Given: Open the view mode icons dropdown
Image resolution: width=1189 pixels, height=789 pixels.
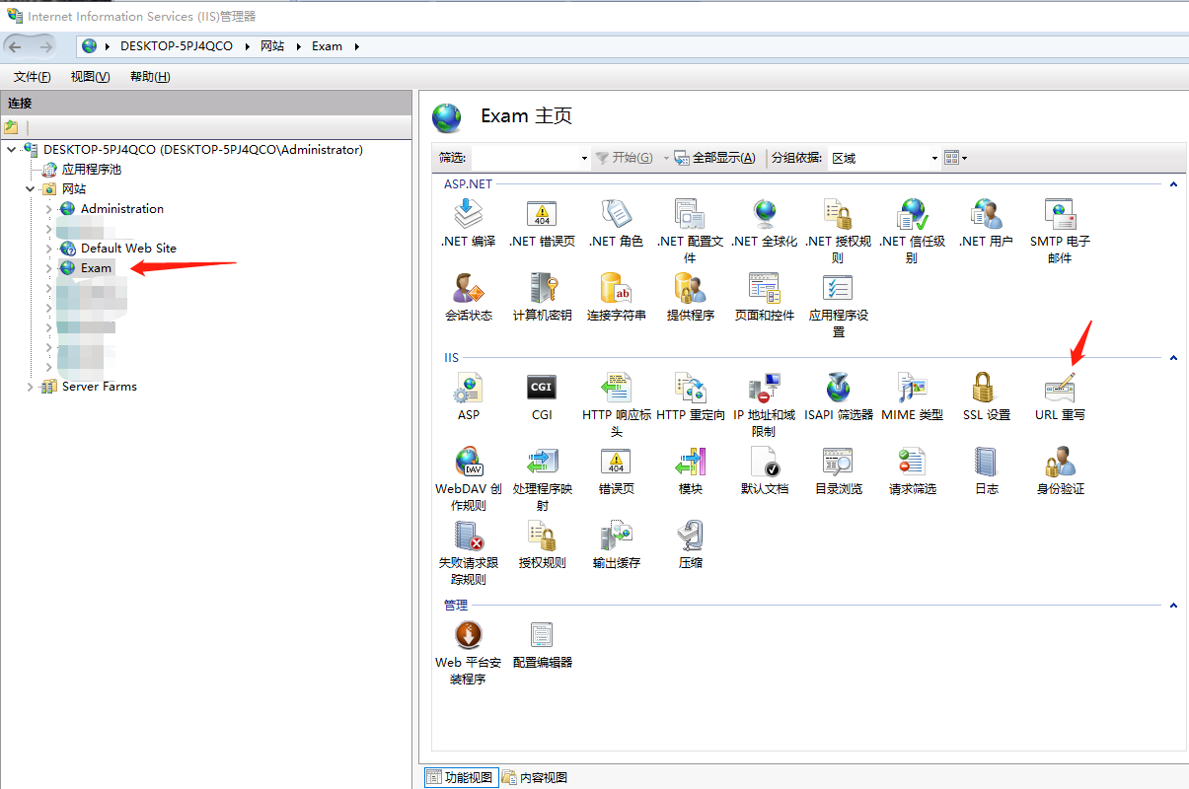Looking at the screenshot, I should point(956,158).
